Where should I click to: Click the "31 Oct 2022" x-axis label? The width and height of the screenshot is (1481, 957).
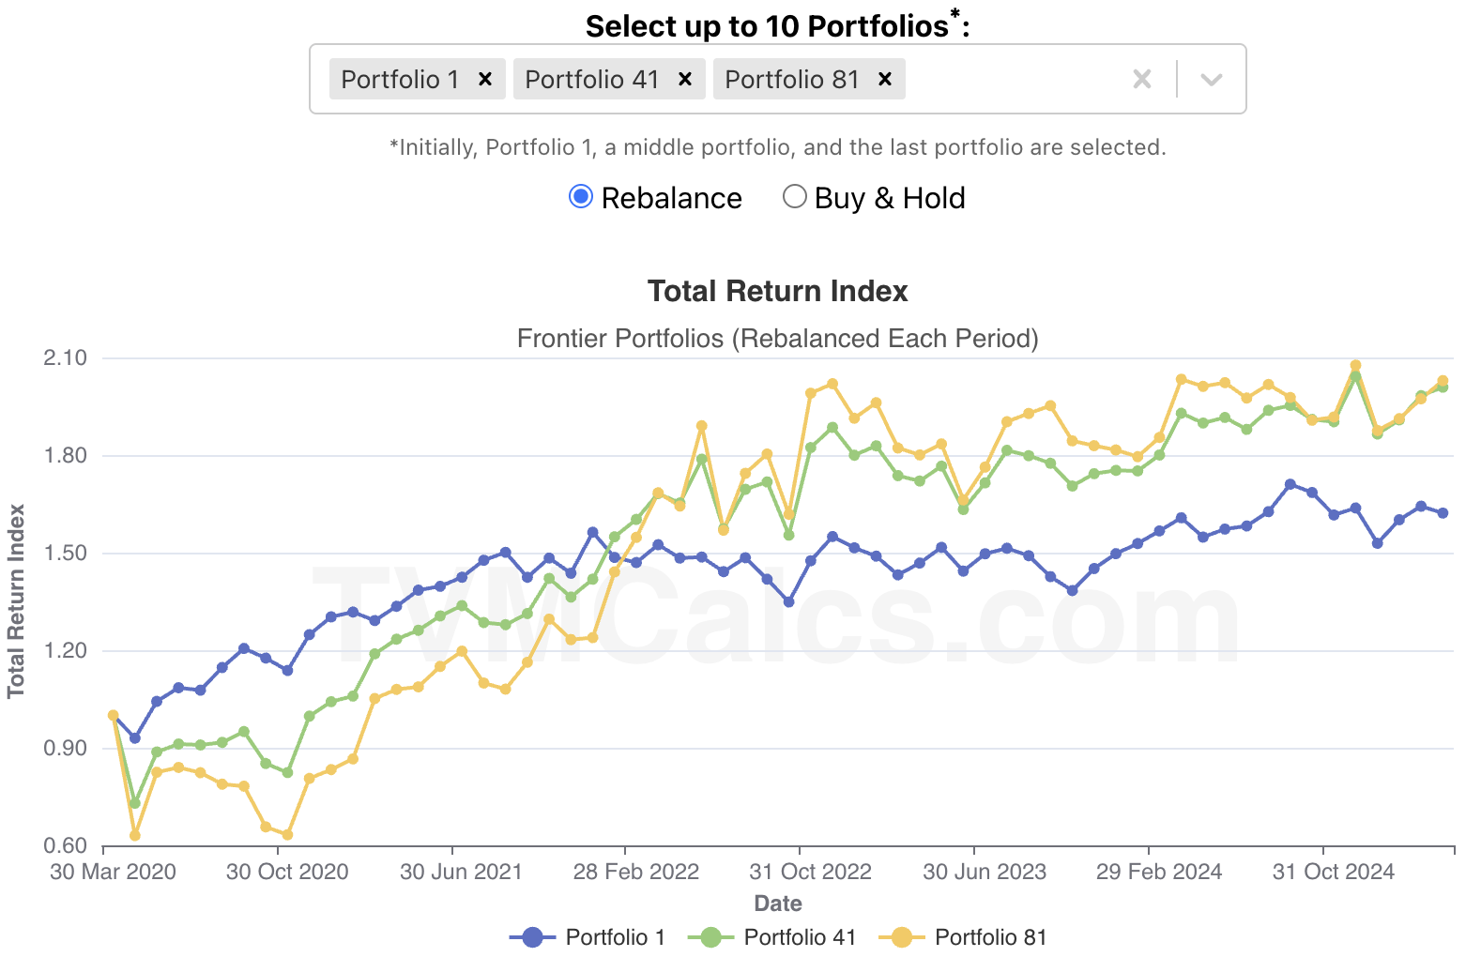point(810,872)
